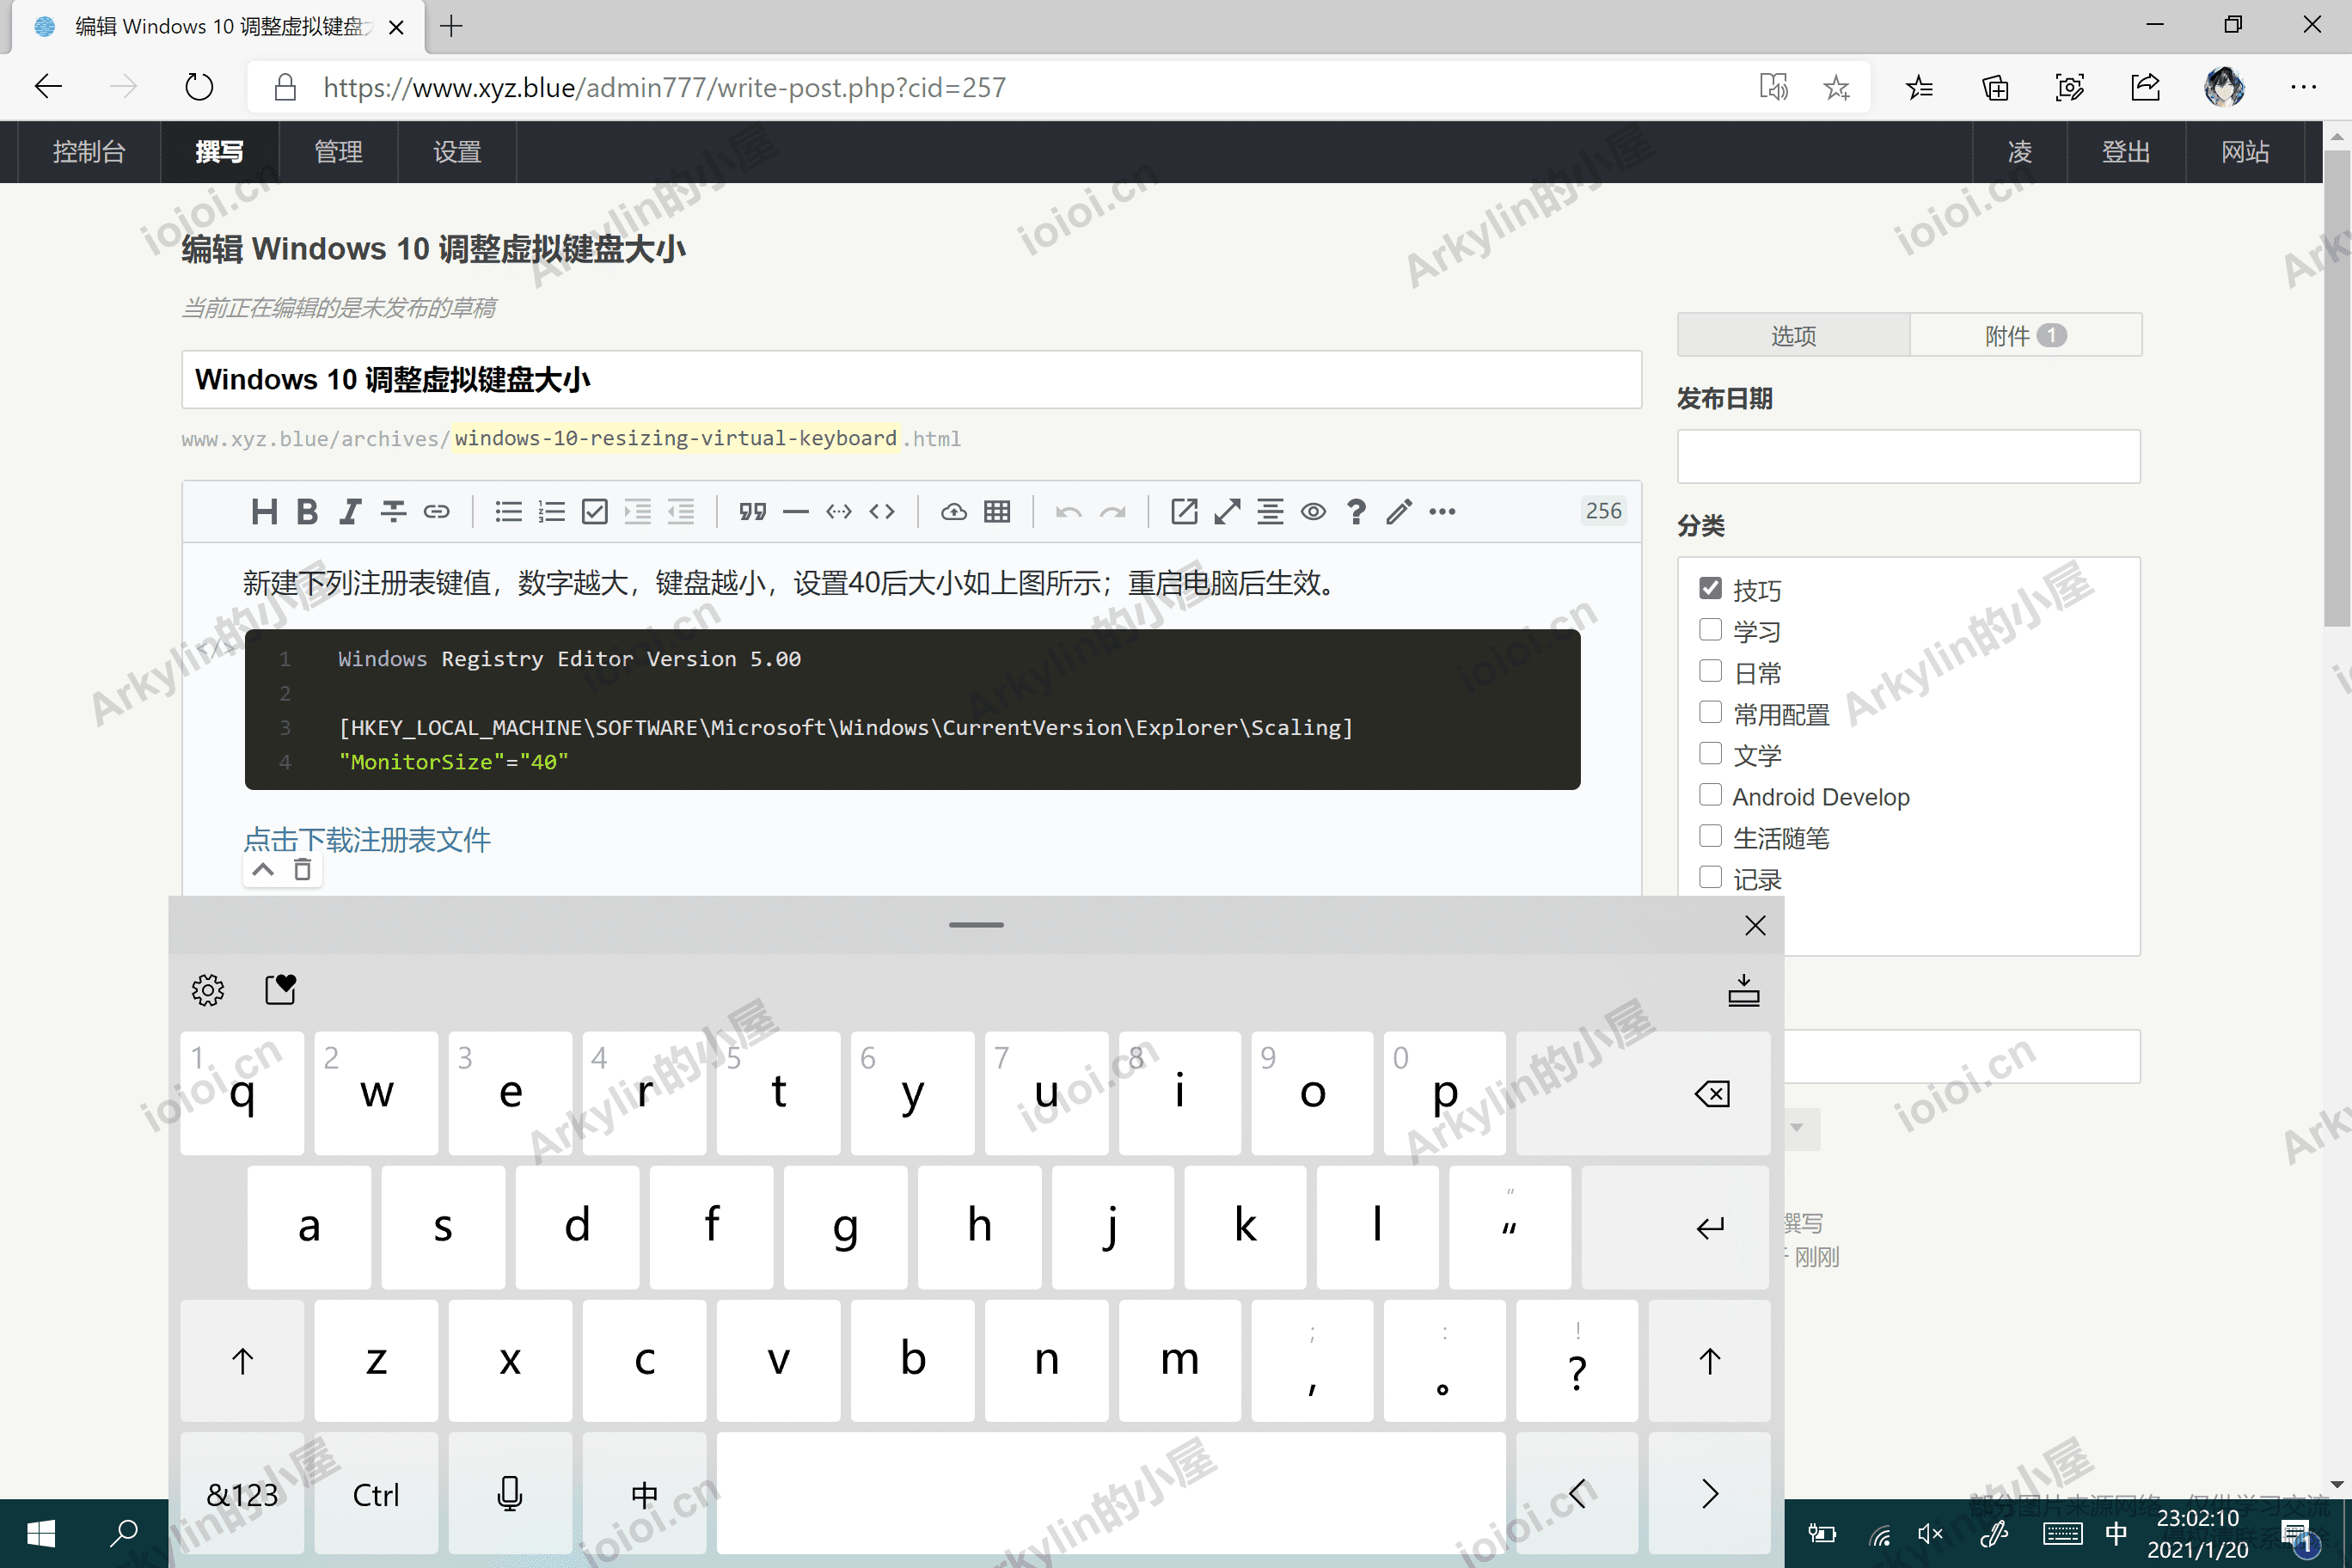The height and width of the screenshot is (1568, 2352).
Task: Open the 管理 menu
Action: (x=338, y=152)
